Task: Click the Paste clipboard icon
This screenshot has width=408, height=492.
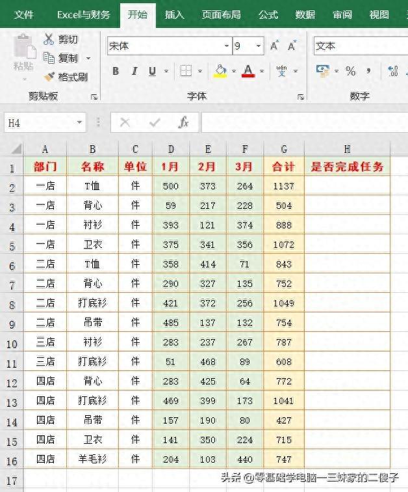Action: [24, 46]
